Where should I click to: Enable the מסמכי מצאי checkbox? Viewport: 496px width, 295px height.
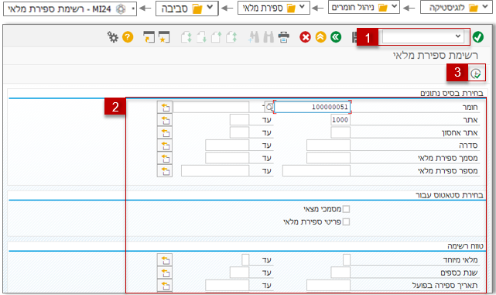point(347,209)
